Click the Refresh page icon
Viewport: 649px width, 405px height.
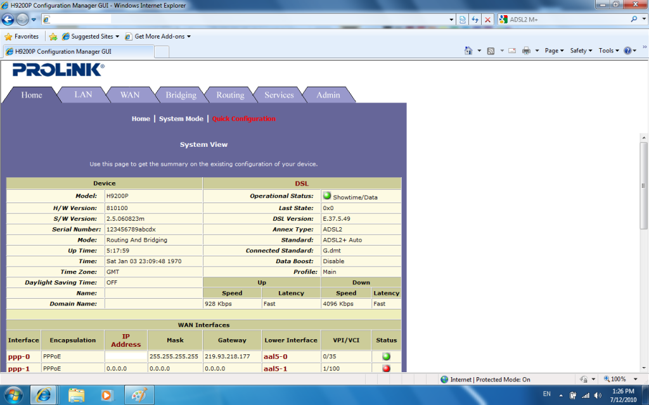click(475, 20)
